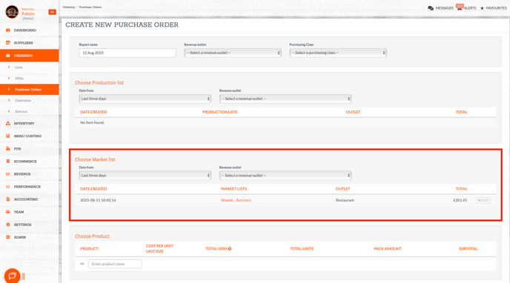Open the Report name revenue outlet dropdown
The width and height of the screenshot is (510, 283).
pyautogui.click(x=233, y=53)
